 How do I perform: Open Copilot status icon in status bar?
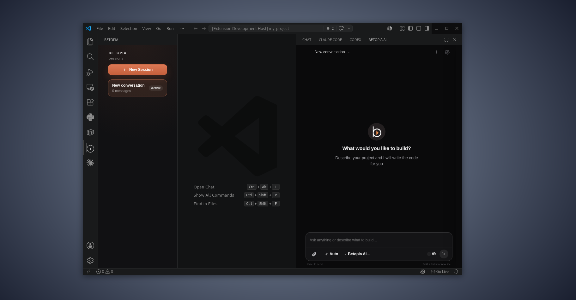click(423, 272)
